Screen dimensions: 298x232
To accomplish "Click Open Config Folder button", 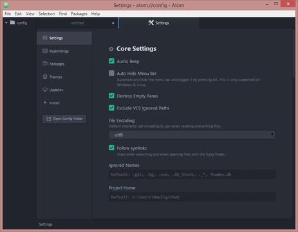I will (64, 119).
